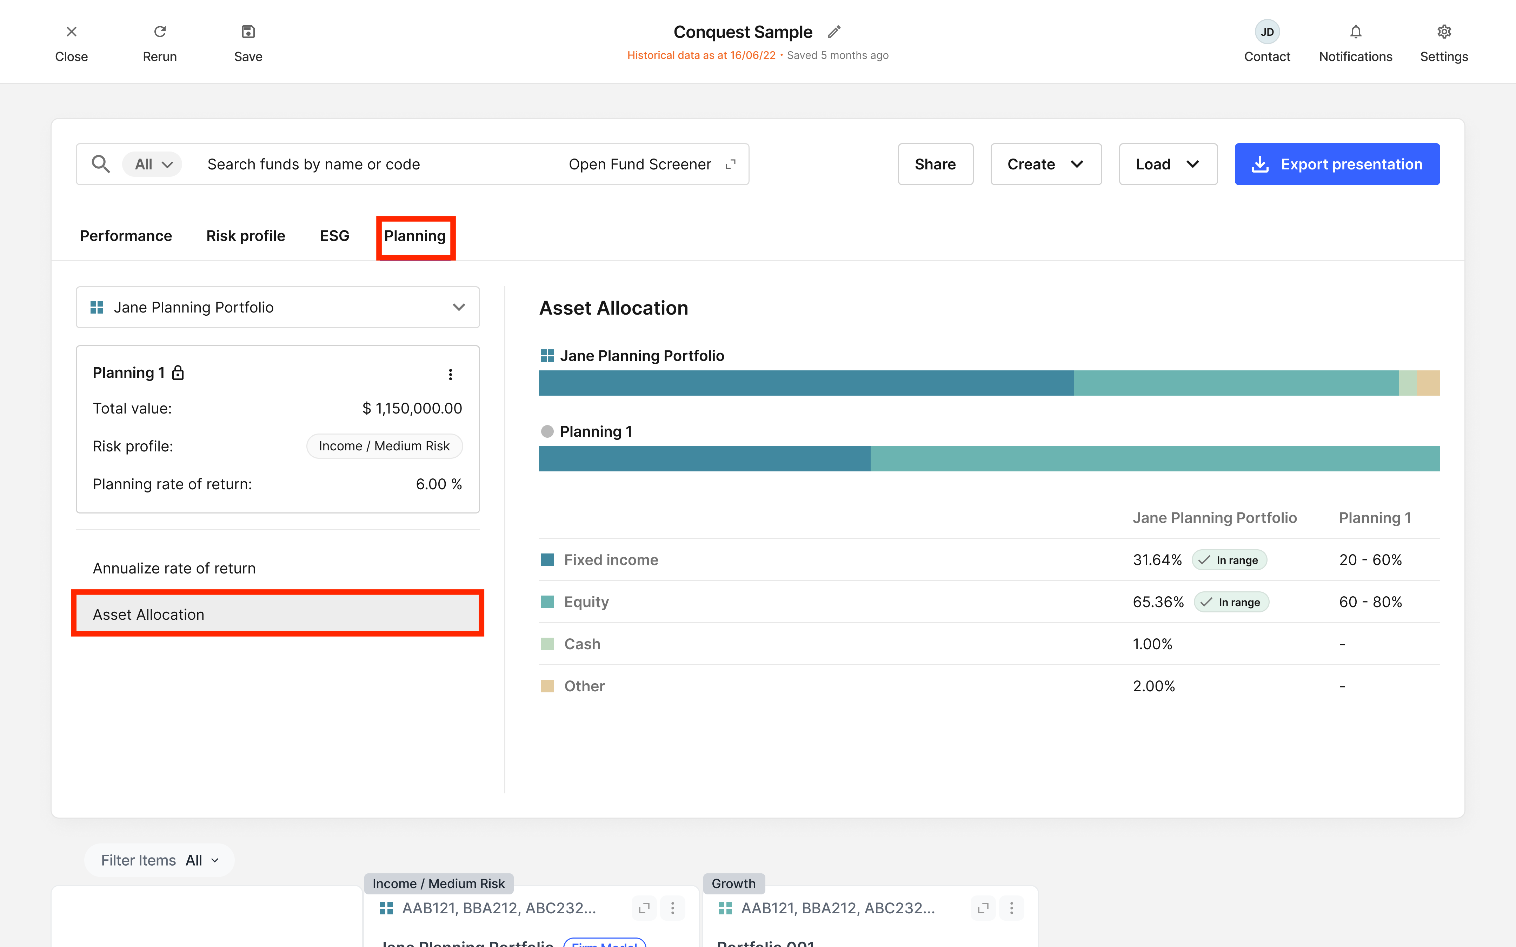Open Settings gear icon
The height and width of the screenshot is (947, 1516).
click(1444, 31)
